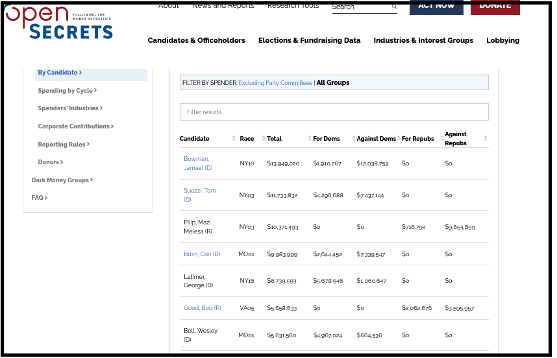Open Corporate Contributions sidebar link
Image resolution: width=557 pixels, height=358 pixels.
click(x=76, y=126)
